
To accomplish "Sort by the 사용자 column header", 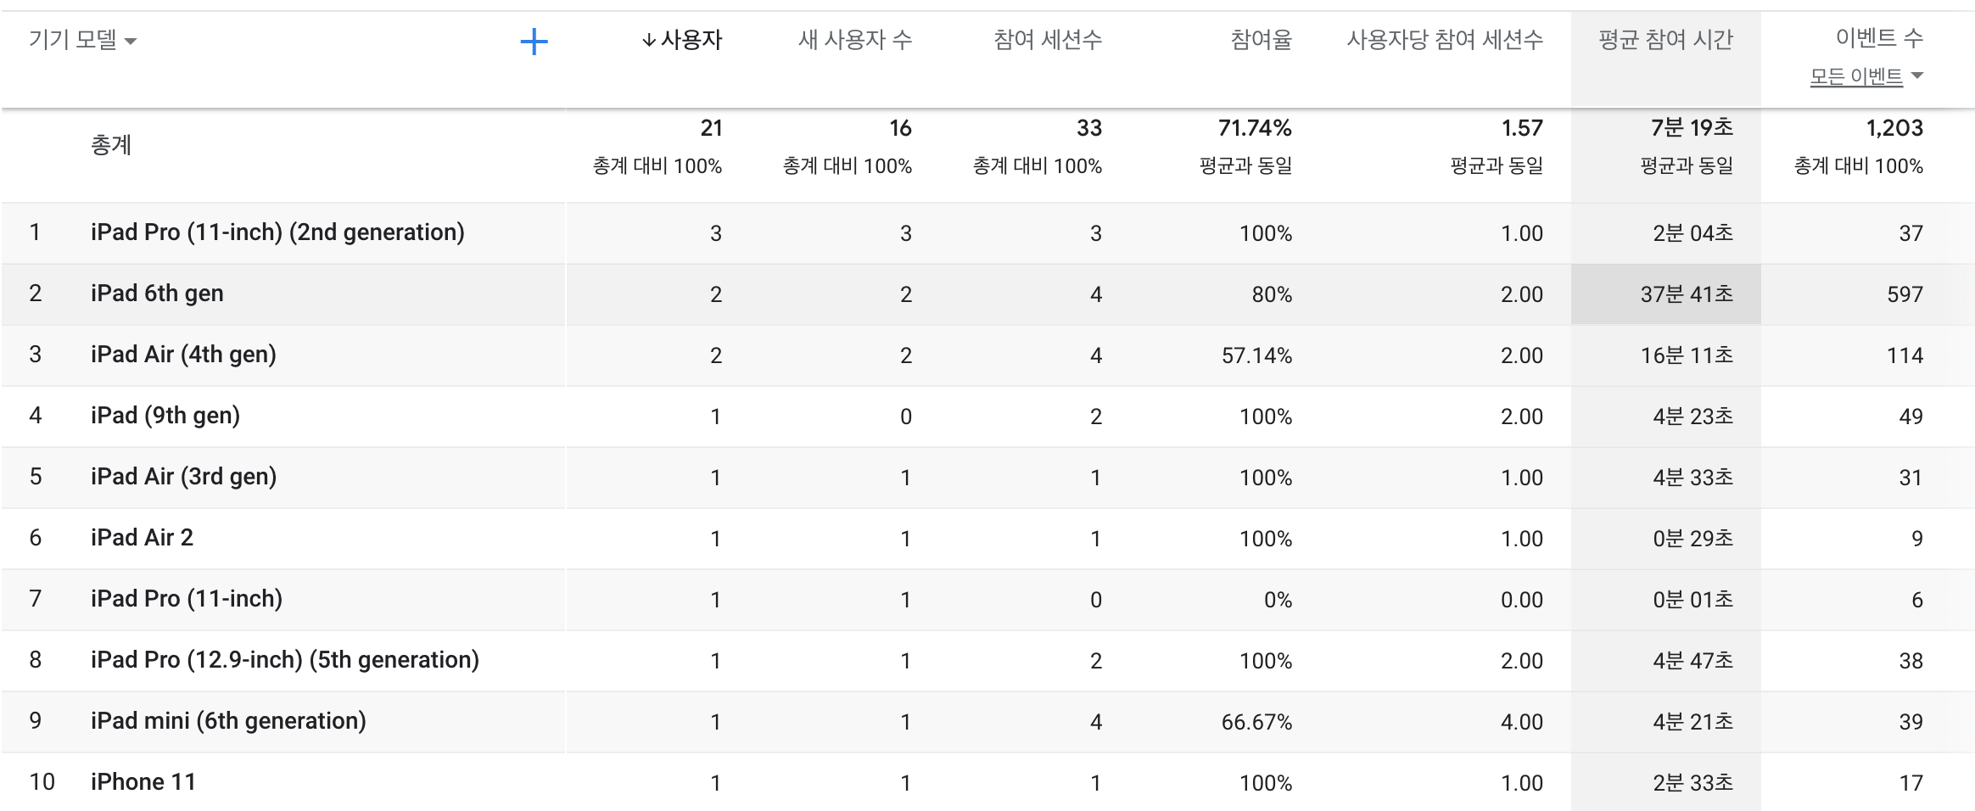I will 691,40.
